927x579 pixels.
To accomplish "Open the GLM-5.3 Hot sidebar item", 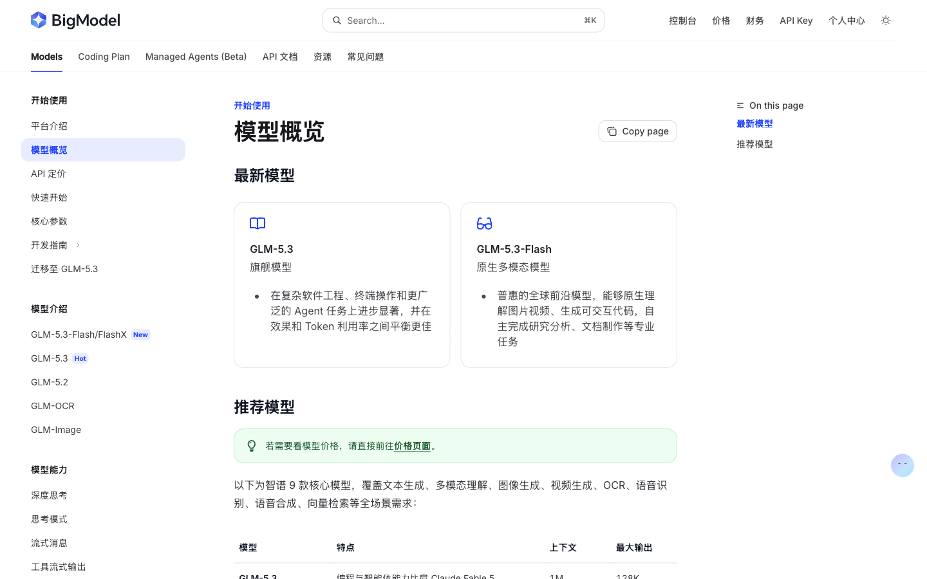I will (103, 358).
